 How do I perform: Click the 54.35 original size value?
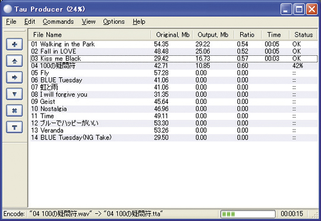[x=161, y=44]
